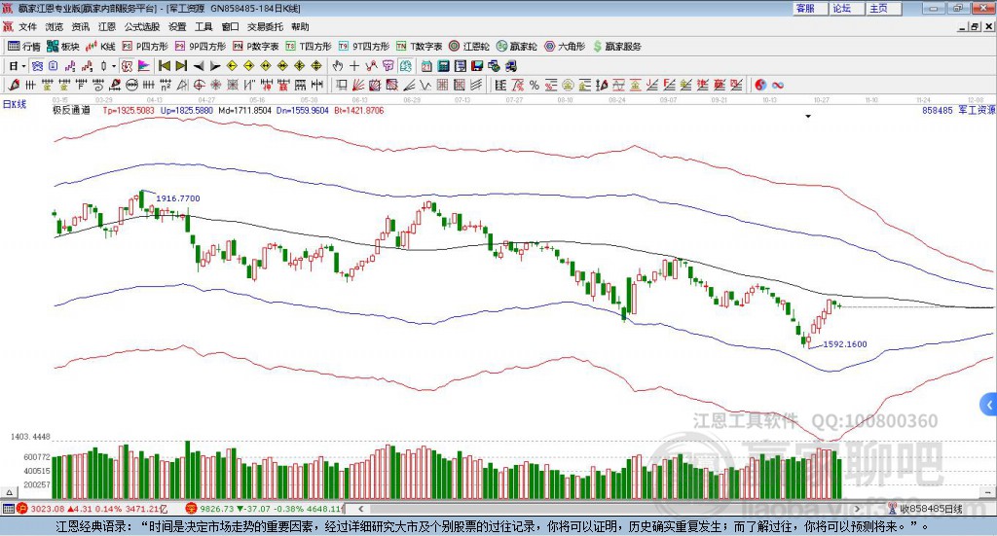Click the small black triangle above the chart
This screenshot has width=997, height=536.
coord(808,117)
